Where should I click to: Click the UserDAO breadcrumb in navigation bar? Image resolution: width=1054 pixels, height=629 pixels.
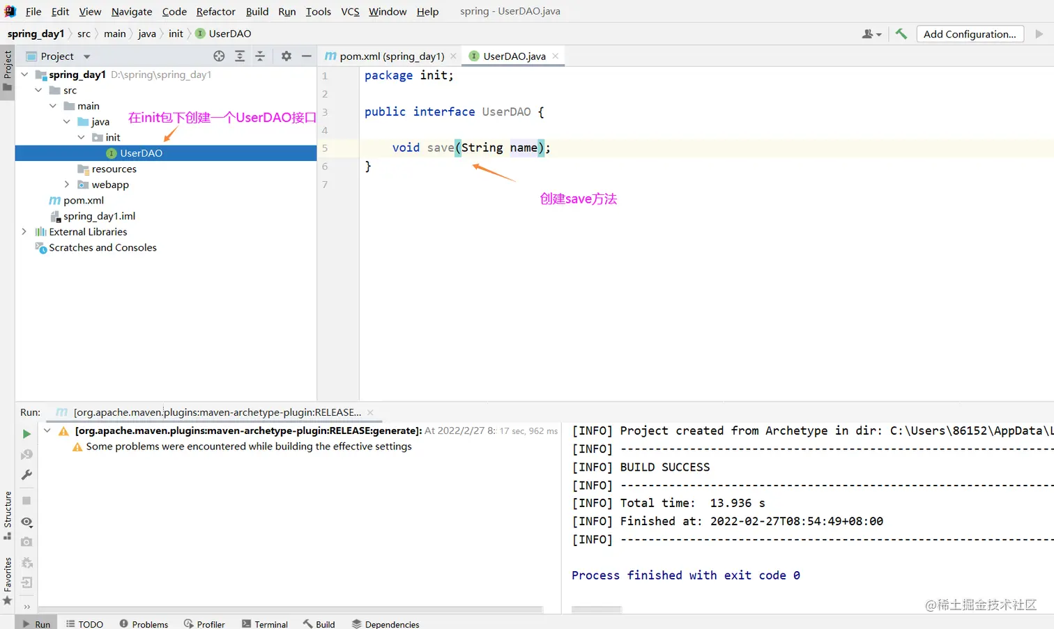tap(223, 33)
